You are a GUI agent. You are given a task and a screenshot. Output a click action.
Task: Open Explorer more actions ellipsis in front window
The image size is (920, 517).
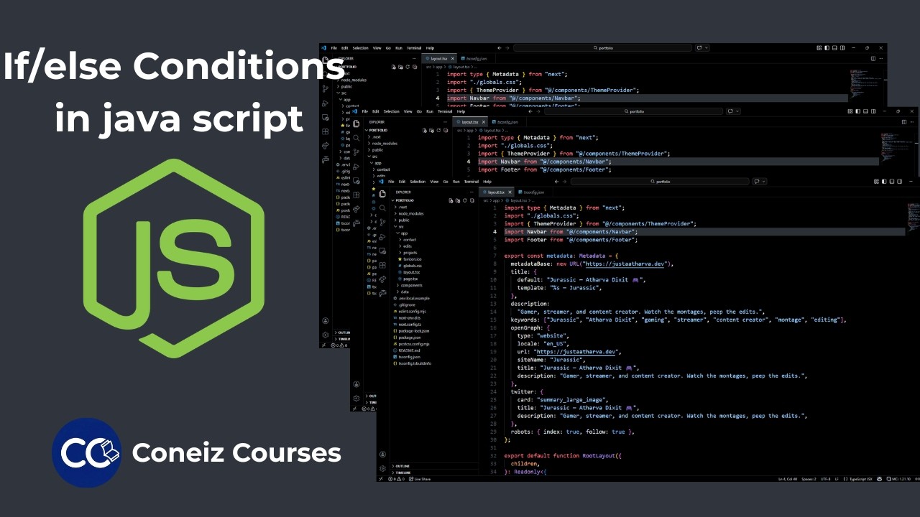point(471,192)
